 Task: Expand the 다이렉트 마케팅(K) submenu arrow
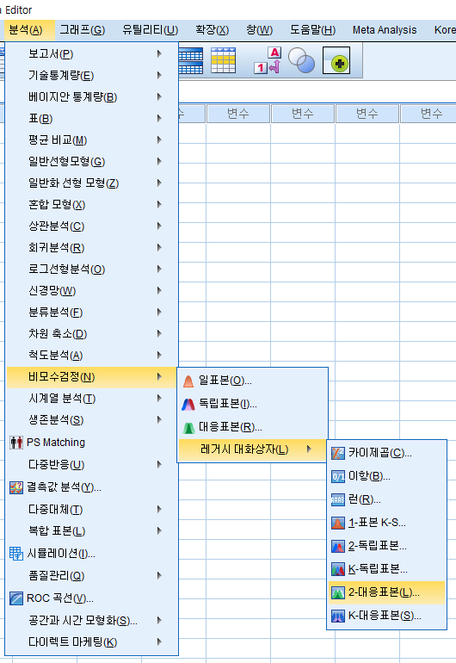[x=159, y=641]
